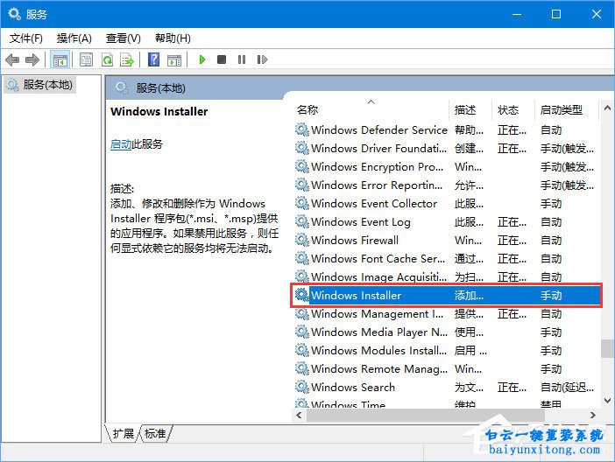Sort by the 描述 column header
Screen dimensions: 615x462
coord(465,109)
